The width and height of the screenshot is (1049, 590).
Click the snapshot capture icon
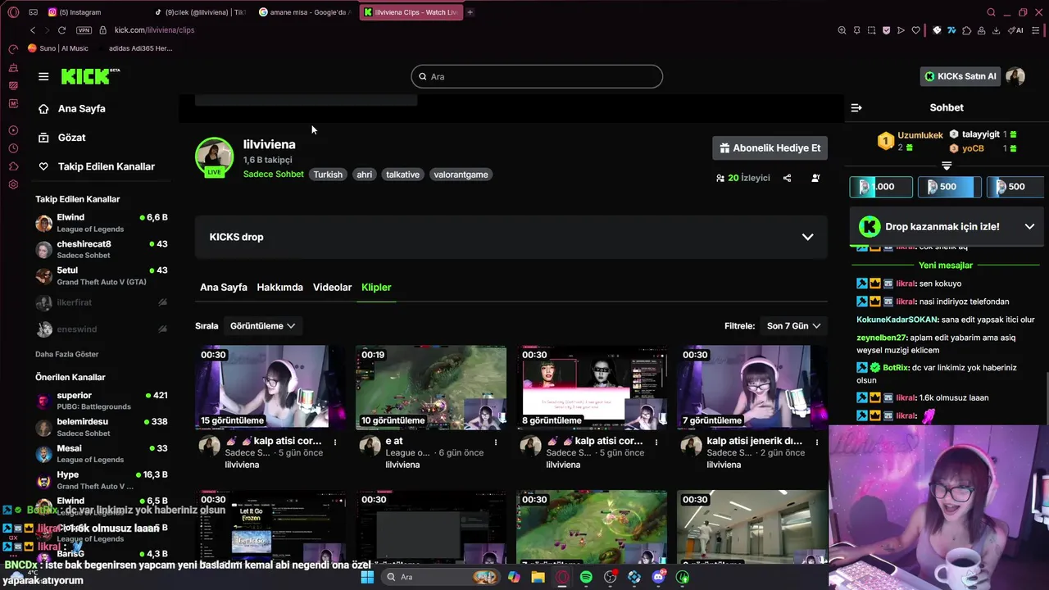click(872, 30)
